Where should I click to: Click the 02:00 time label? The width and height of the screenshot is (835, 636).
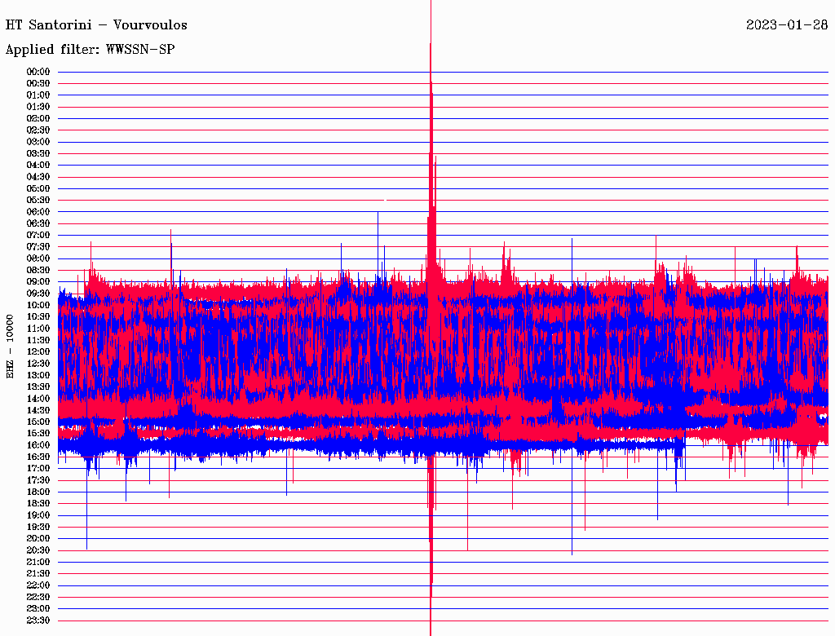click(x=38, y=118)
